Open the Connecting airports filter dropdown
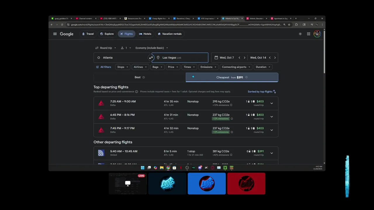The image size is (374, 210). coord(236,67)
